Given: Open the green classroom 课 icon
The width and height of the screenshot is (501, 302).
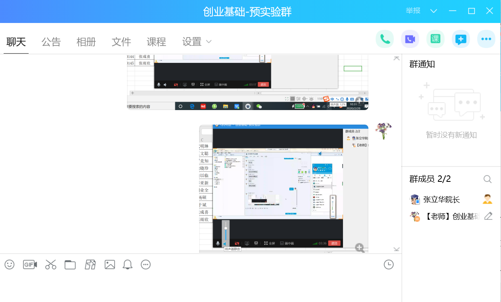Looking at the screenshot, I should pyautogui.click(x=435, y=39).
